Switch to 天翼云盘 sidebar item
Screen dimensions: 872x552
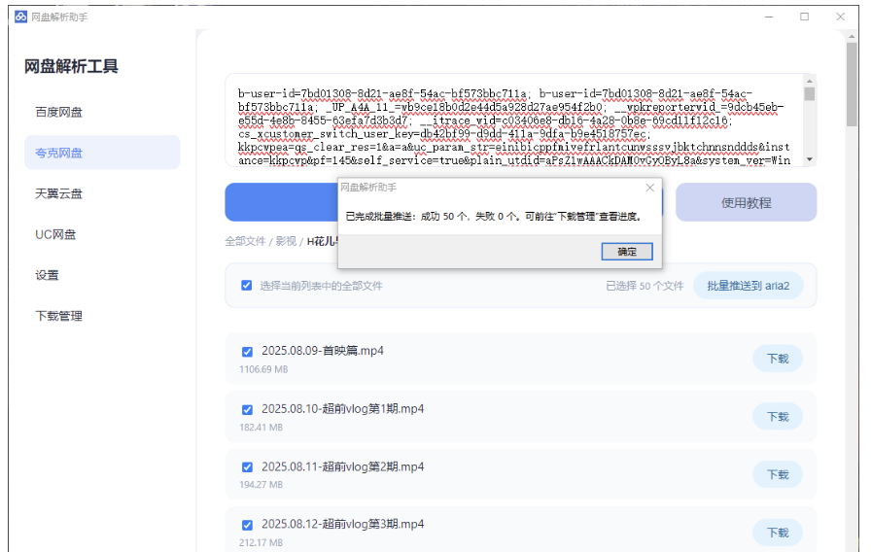(x=59, y=193)
